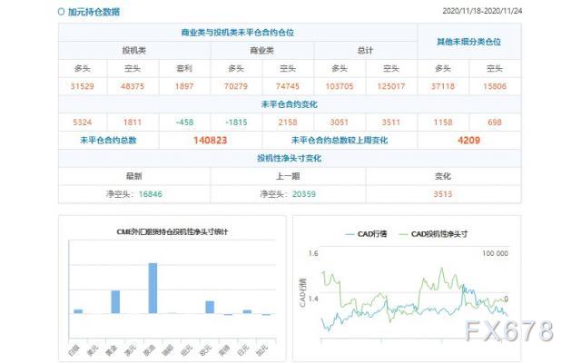Screen dimensions: 581x363
Task: Click the circle icon beside 加元持仓数据 title
Action: tap(62, 13)
